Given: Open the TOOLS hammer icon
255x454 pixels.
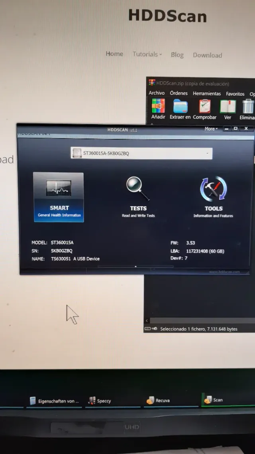Looking at the screenshot, I should point(213,189).
